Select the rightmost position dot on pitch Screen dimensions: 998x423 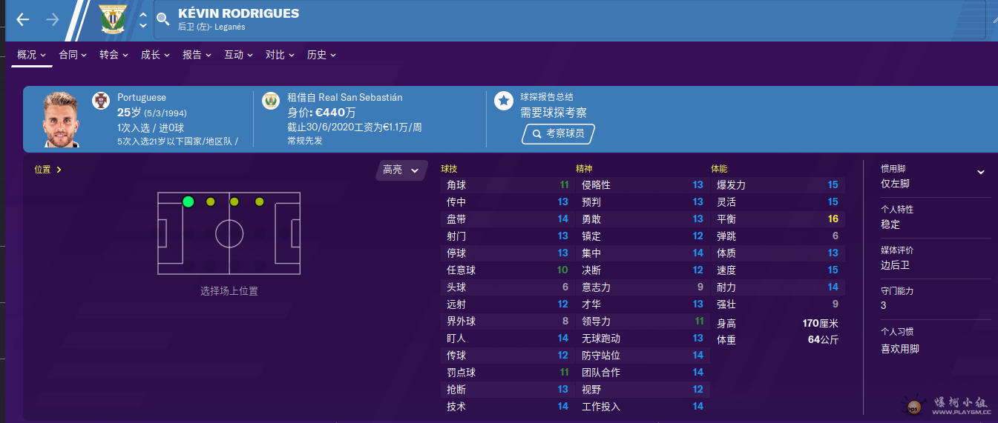coord(259,201)
